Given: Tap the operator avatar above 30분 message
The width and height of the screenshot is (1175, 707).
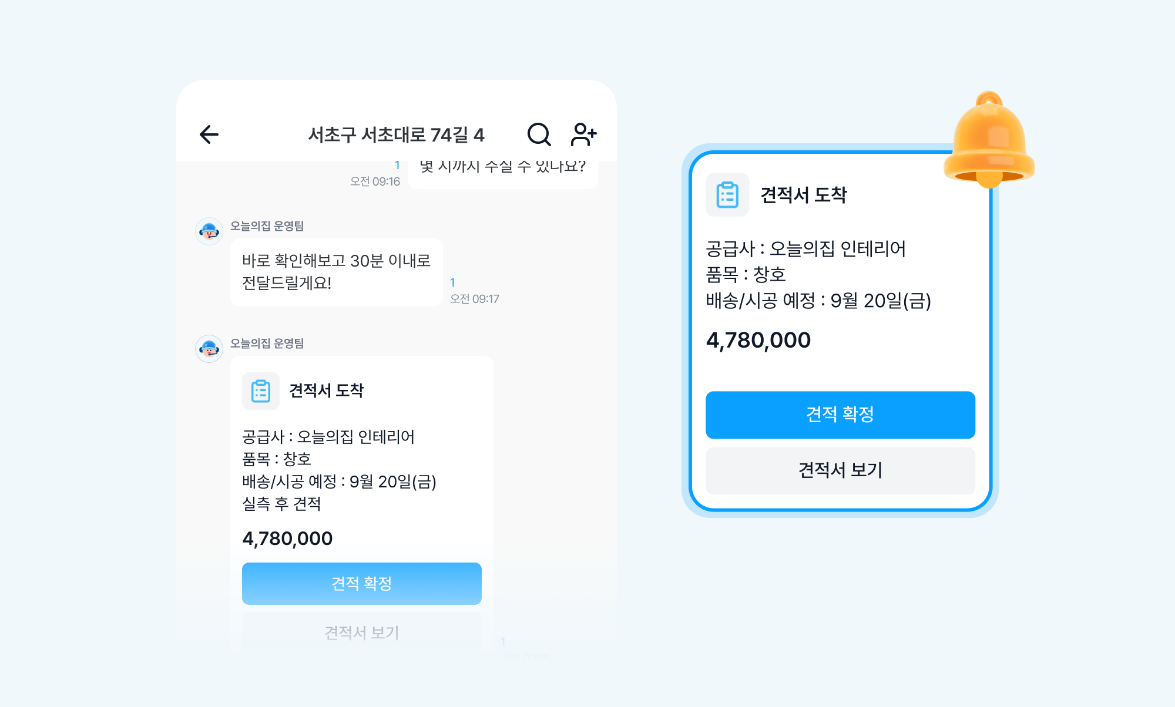Looking at the screenshot, I should point(209,231).
